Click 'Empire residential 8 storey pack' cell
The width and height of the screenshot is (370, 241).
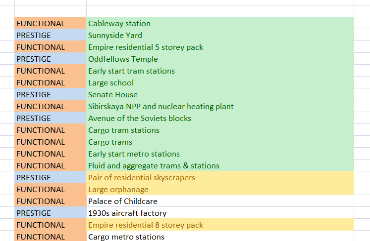pos(146,225)
